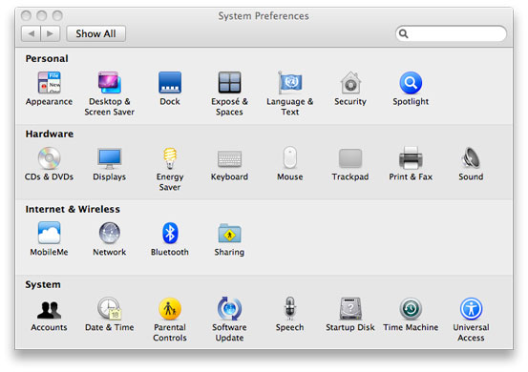The width and height of the screenshot is (528, 372).
Task: Click the magnifying glass in search field
Action: [404, 33]
